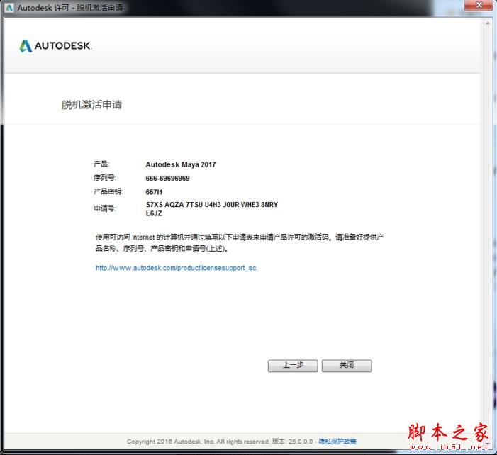Click the 序列号 label
497x455 pixels.
click(x=105, y=178)
